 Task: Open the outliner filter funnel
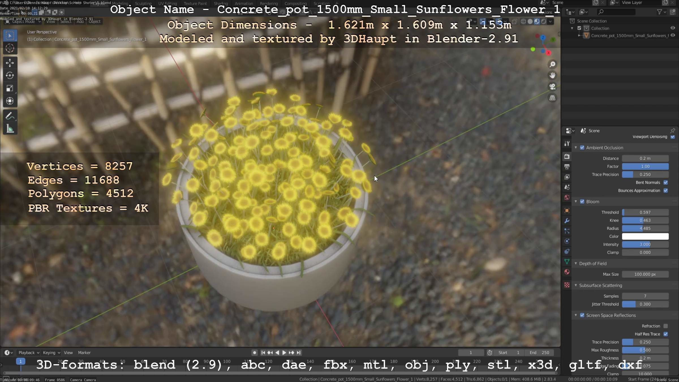pos(659,12)
